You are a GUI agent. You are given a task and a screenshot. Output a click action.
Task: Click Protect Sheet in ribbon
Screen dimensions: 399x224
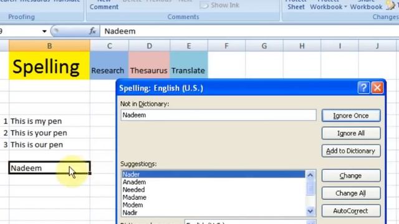click(296, 4)
